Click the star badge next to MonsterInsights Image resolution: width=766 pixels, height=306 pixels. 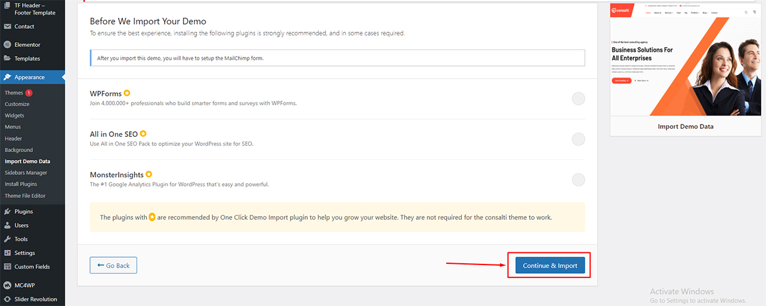(x=149, y=174)
